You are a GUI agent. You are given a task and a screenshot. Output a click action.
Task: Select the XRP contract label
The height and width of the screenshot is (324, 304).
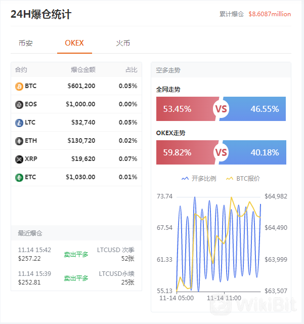pyautogui.click(x=31, y=158)
